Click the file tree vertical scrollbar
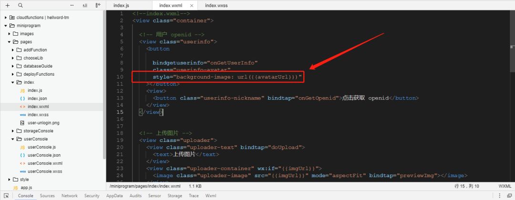Viewport: 515px width, 200px height. (x=104, y=84)
